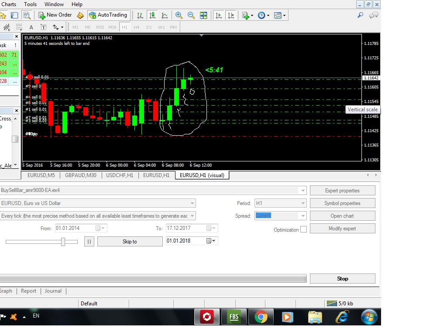This screenshot has height=335, width=447.
Task: Open the indicators list dropdown
Action: tap(248, 15)
